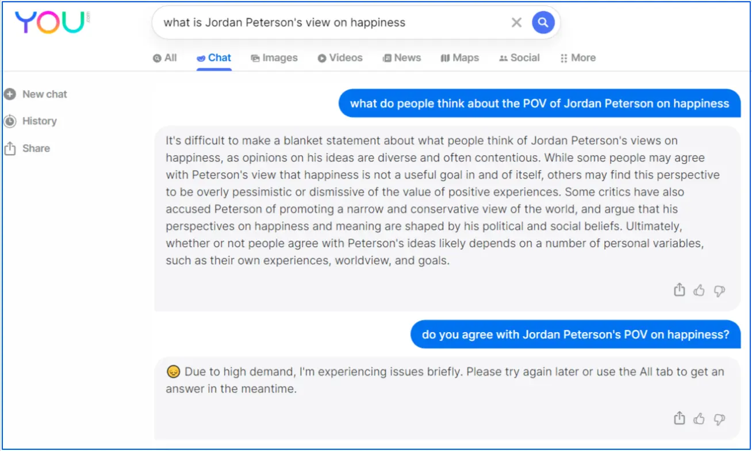Screen dimensions: 752x451
Task: Switch to the All tab
Action: pos(165,57)
